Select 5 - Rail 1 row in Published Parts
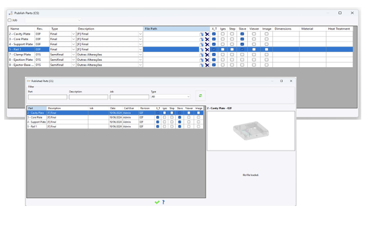Screen dimensions: 366x225 click(115, 127)
